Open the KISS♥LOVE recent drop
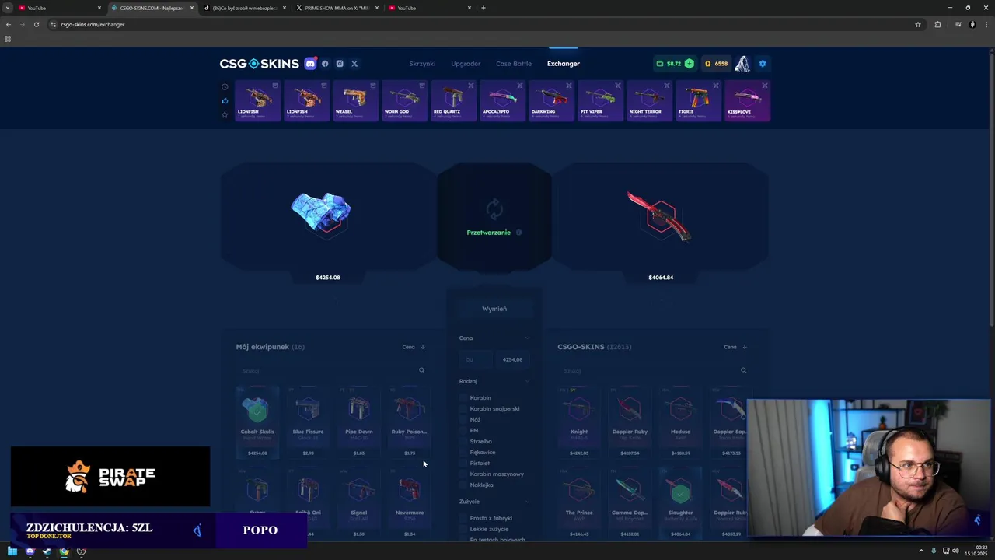Viewport: 995px width, 560px height. pos(747,101)
